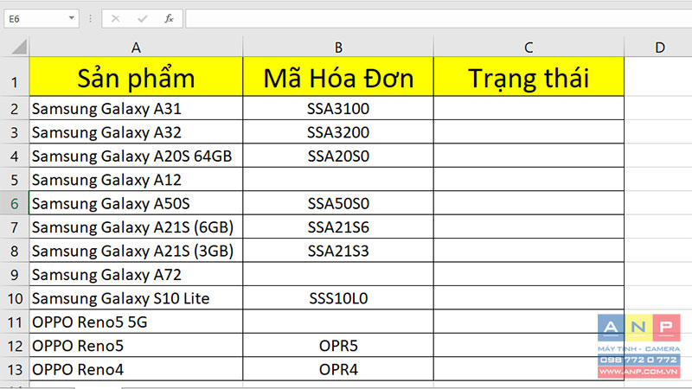Select cell 'Samsung Galaxy A12'

coord(136,180)
